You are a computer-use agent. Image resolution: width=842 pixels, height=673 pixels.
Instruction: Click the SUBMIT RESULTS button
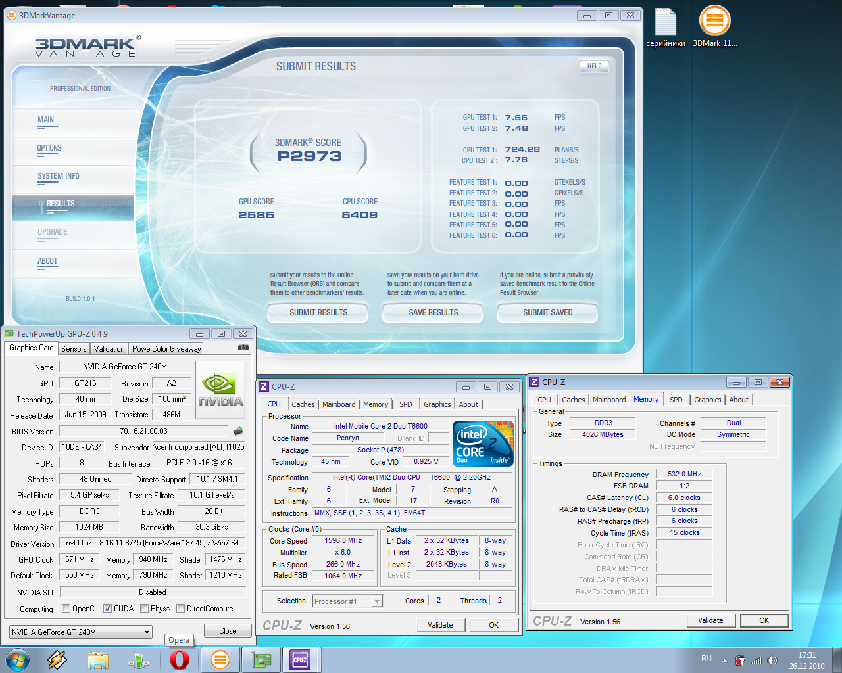318,312
